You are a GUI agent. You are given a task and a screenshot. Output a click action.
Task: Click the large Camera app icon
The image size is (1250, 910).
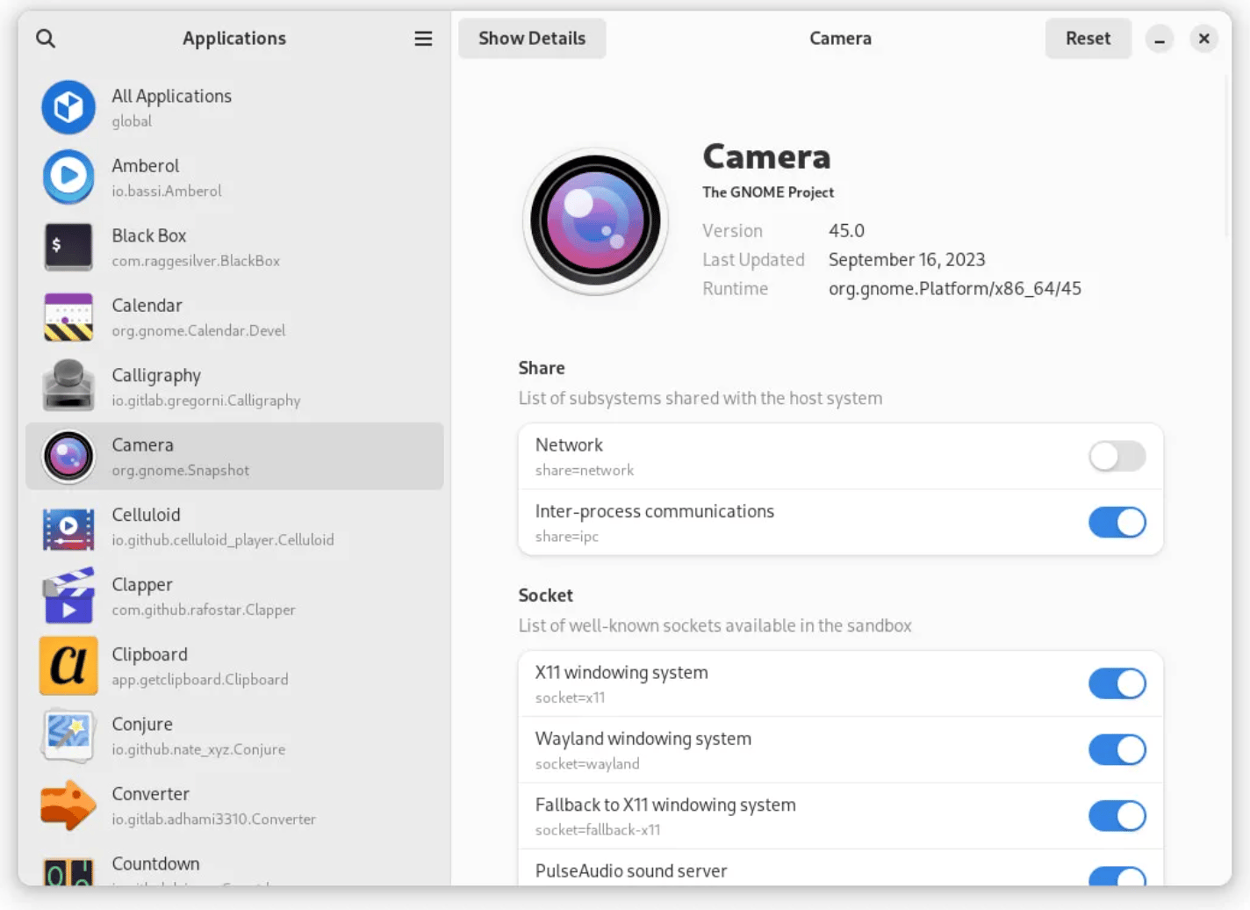595,221
